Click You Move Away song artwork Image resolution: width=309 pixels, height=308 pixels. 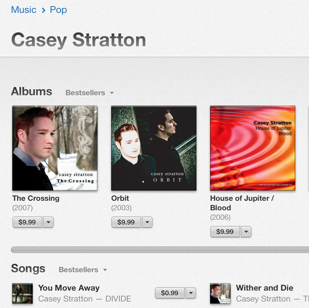[x=23, y=293]
